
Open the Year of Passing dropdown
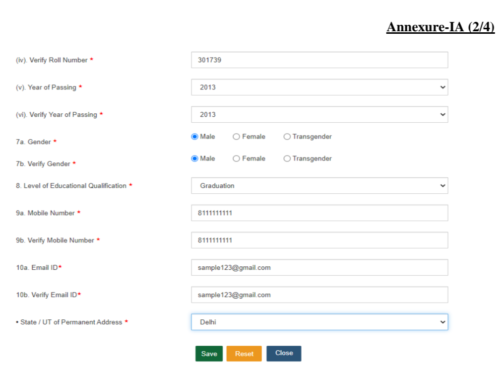click(319, 87)
